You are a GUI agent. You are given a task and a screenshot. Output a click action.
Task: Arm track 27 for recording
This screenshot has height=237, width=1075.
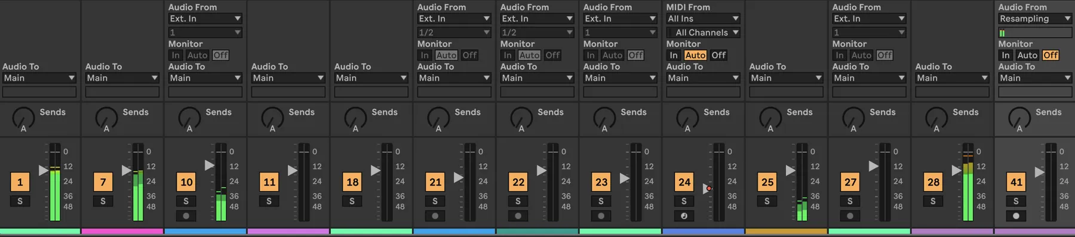click(x=850, y=216)
